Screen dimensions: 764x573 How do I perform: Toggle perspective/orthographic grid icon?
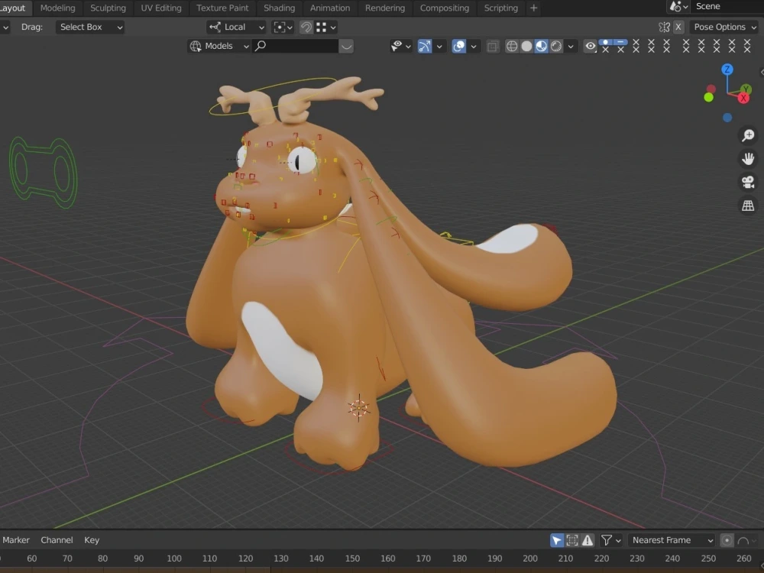[x=748, y=205]
